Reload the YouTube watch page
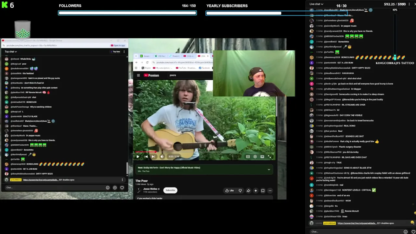 [147, 62]
